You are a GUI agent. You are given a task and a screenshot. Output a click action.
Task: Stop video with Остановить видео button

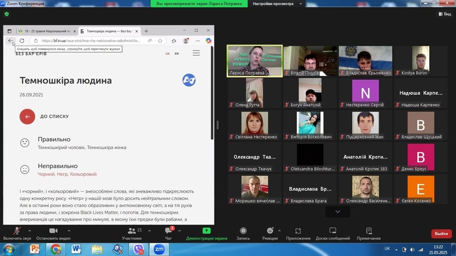tap(53, 234)
